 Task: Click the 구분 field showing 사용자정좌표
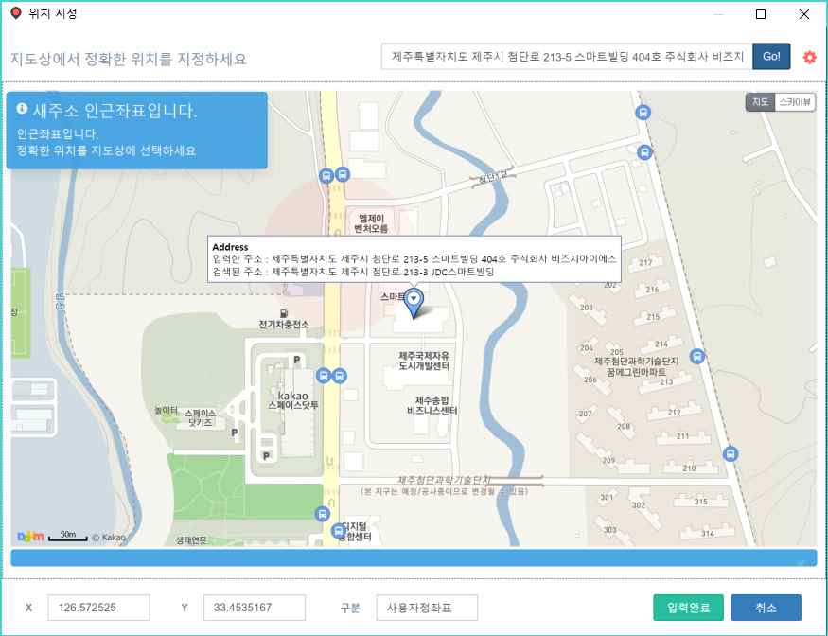tap(427, 608)
